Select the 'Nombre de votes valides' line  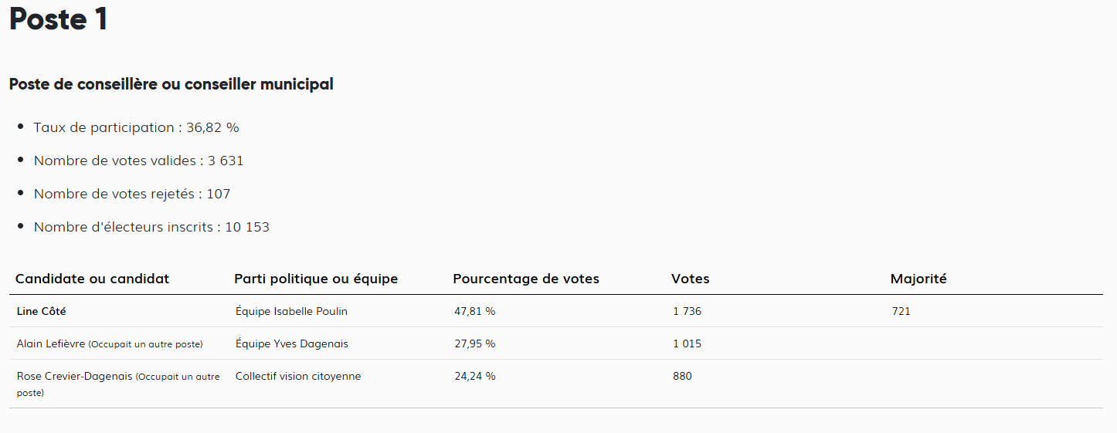138,161
